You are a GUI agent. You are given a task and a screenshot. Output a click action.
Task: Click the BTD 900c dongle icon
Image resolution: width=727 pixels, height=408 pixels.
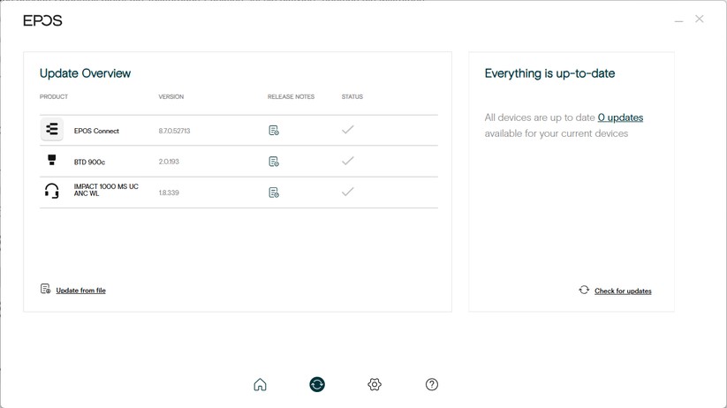(x=52, y=160)
